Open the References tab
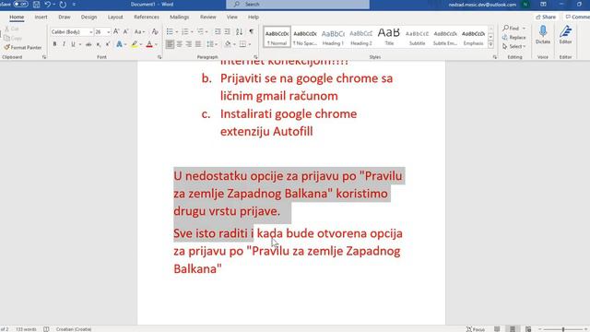This screenshot has height=332, width=590. pos(147,17)
